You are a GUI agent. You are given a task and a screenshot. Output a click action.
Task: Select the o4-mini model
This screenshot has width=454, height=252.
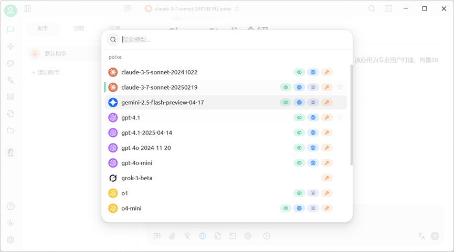point(226,209)
